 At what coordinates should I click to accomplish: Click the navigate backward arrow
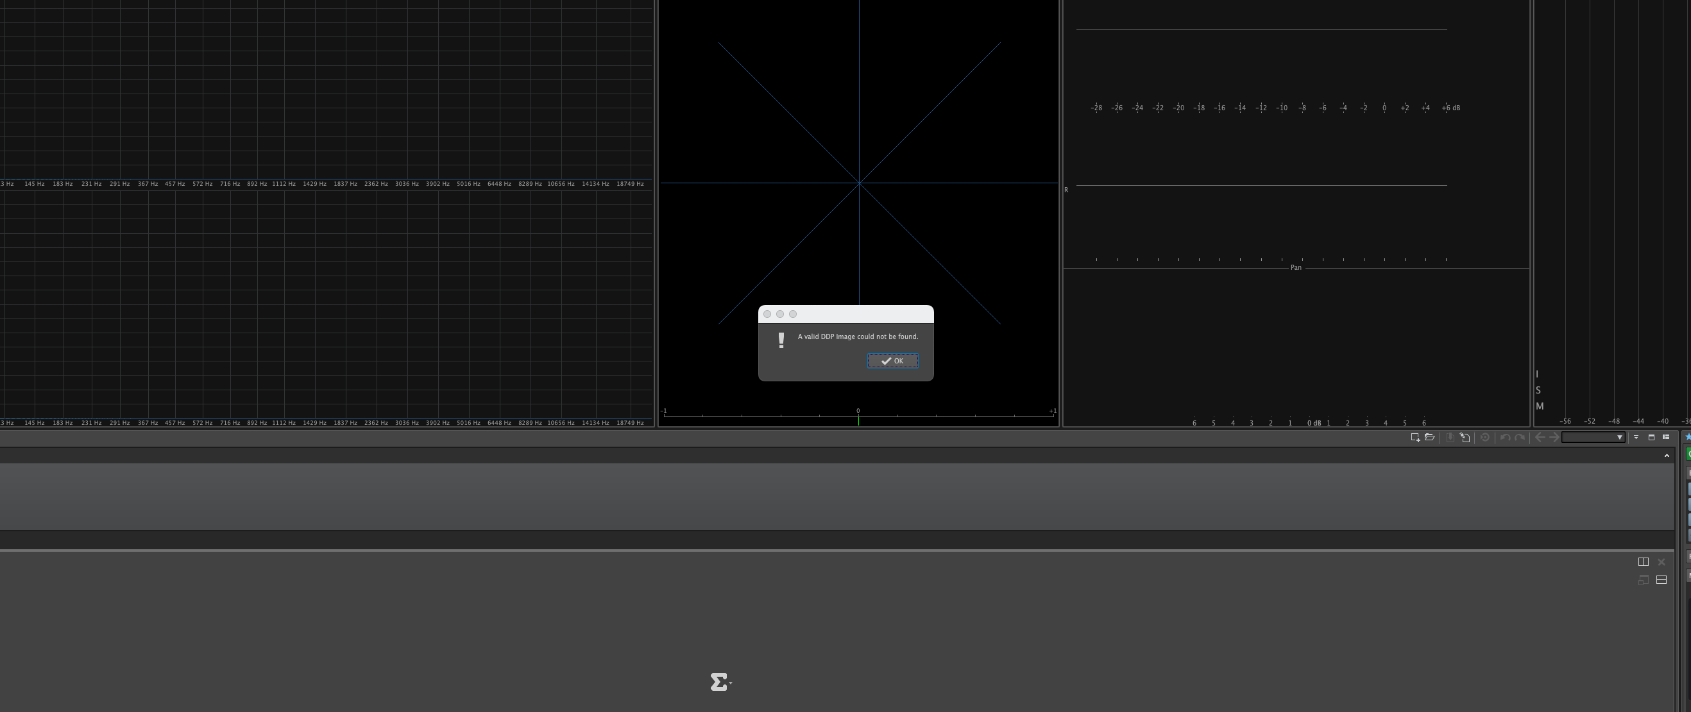(x=1540, y=437)
